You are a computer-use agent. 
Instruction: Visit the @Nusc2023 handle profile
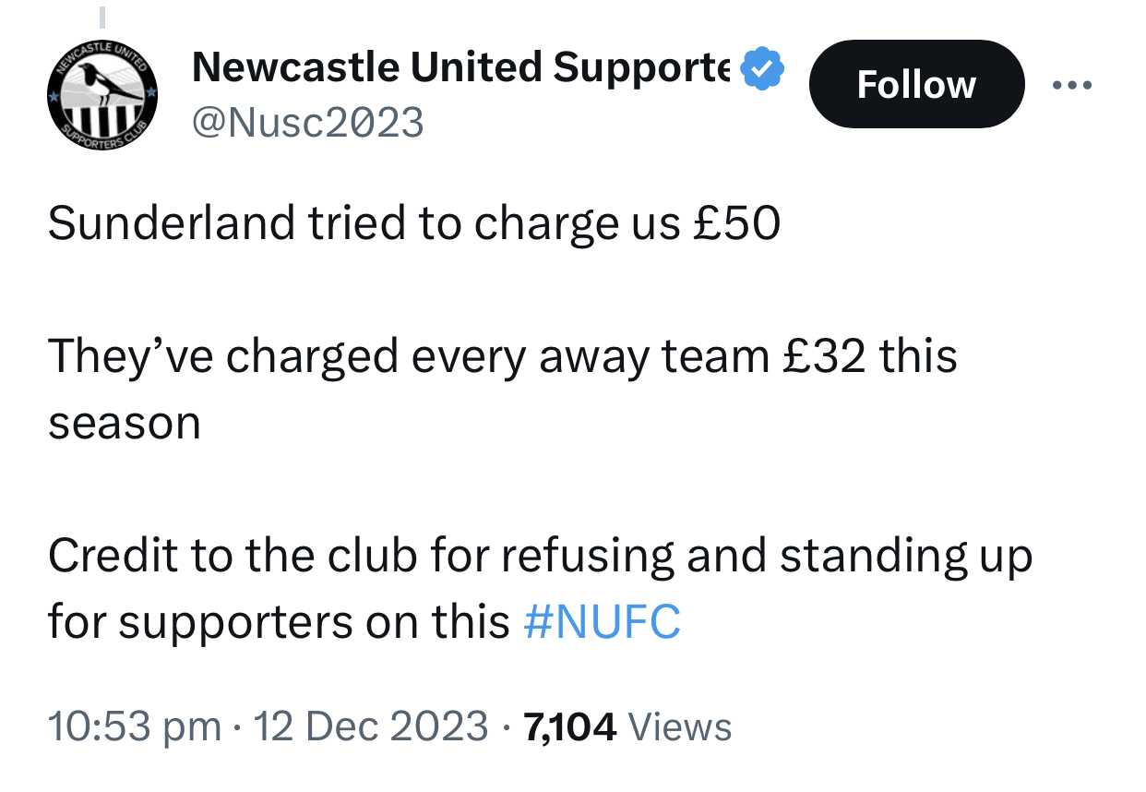306,122
